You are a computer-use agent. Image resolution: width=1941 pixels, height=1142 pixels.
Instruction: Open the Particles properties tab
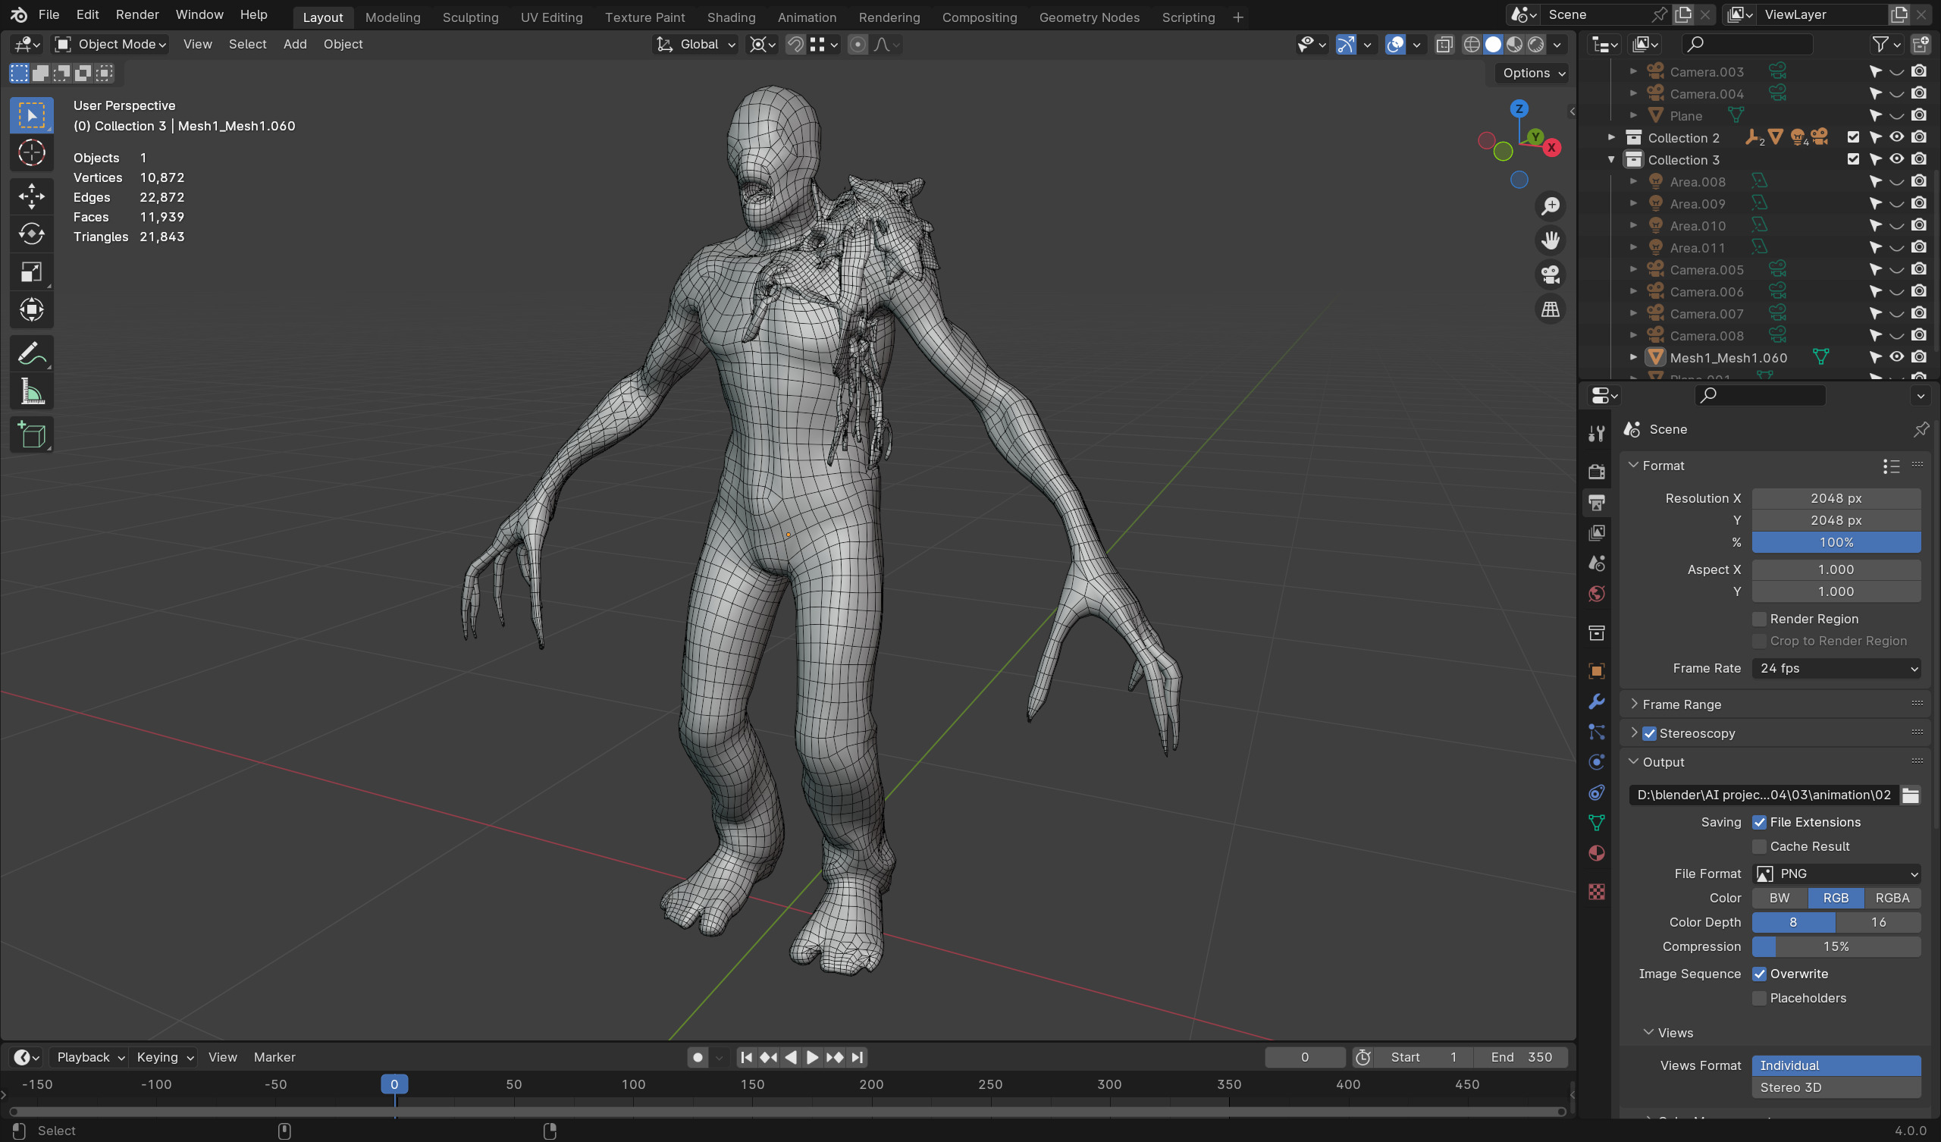point(1596,732)
